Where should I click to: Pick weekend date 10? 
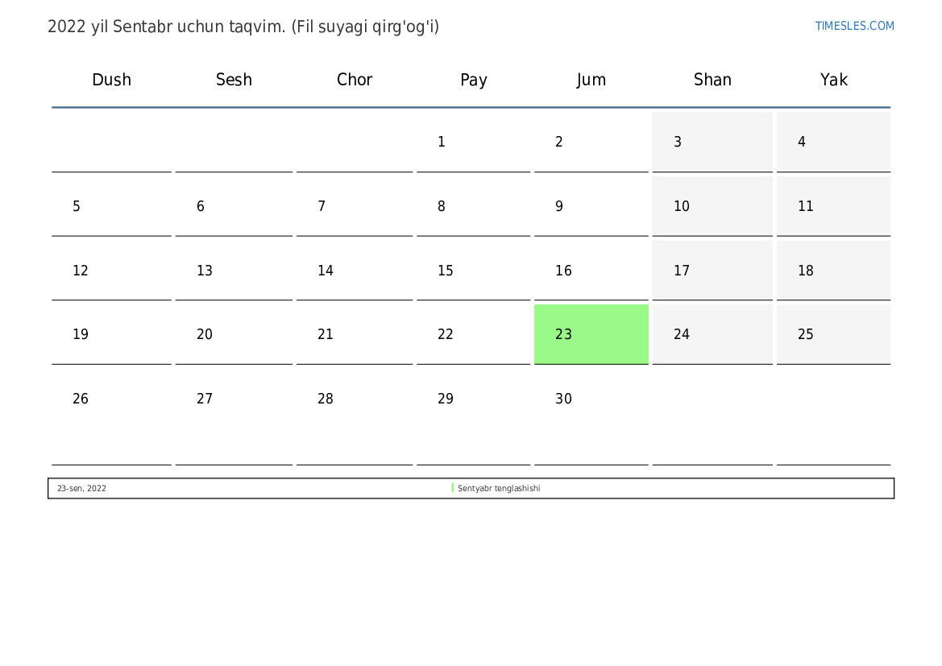pyautogui.click(x=712, y=207)
